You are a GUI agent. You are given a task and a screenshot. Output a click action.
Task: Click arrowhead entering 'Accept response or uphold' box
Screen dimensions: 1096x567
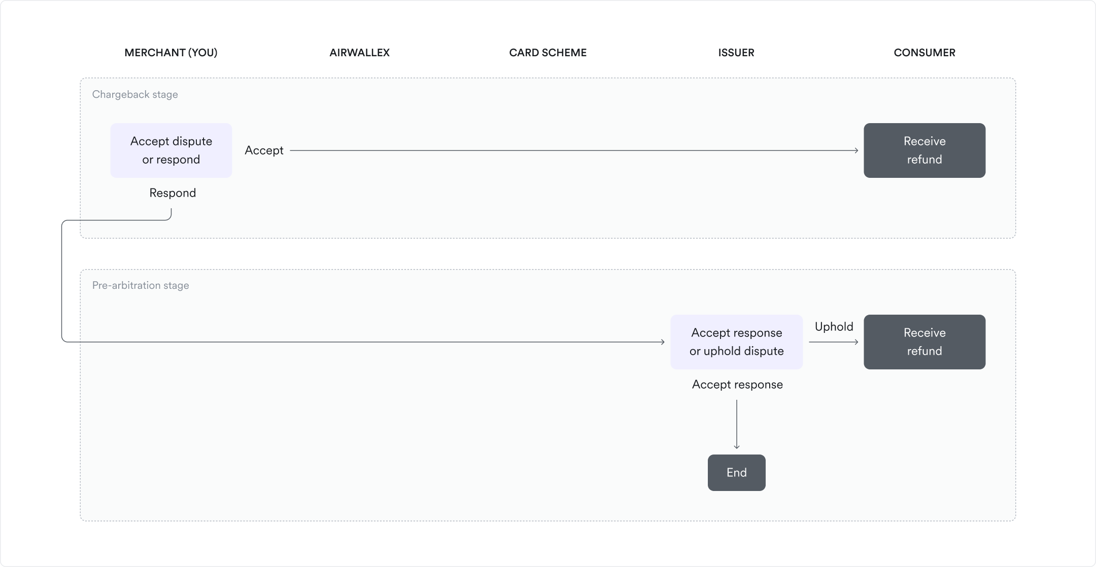pyautogui.click(x=662, y=342)
